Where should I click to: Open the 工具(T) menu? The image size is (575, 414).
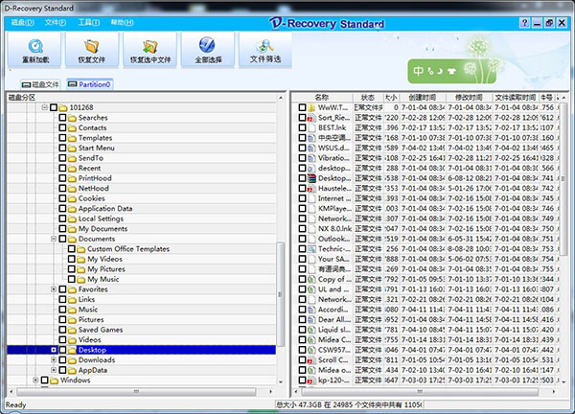pos(88,20)
